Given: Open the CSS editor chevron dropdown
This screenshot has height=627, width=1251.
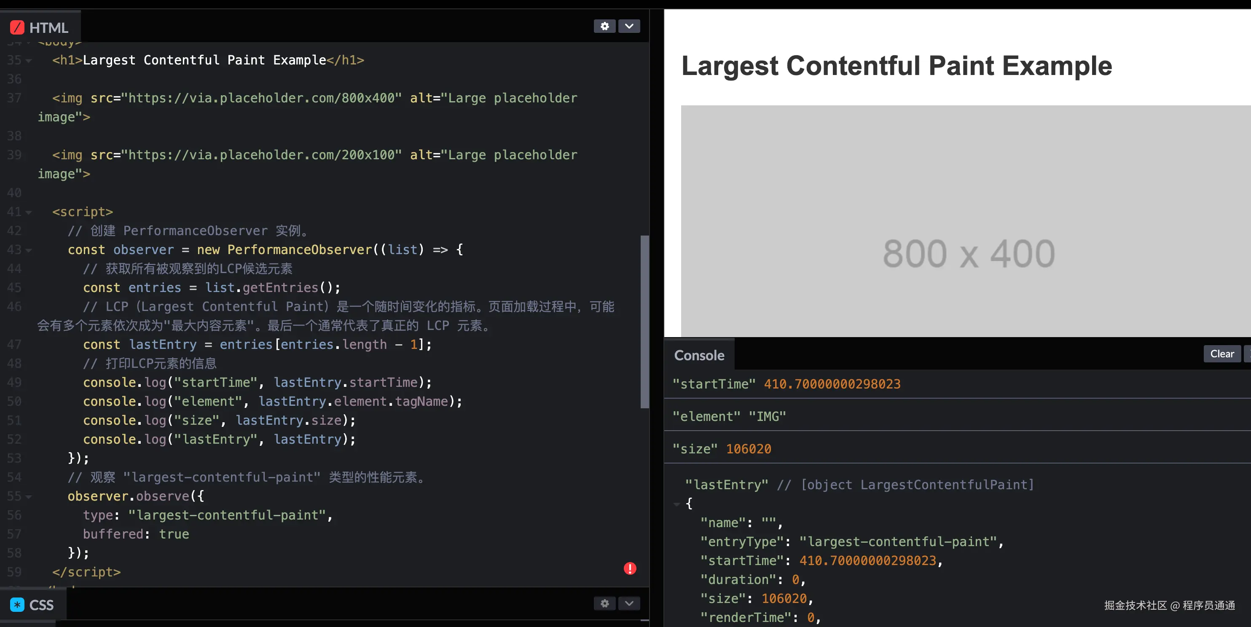Looking at the screenshot, I should (629, 603).
